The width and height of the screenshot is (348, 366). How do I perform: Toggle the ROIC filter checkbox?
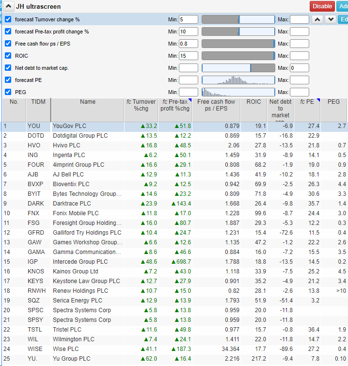[x=8, y=56]
